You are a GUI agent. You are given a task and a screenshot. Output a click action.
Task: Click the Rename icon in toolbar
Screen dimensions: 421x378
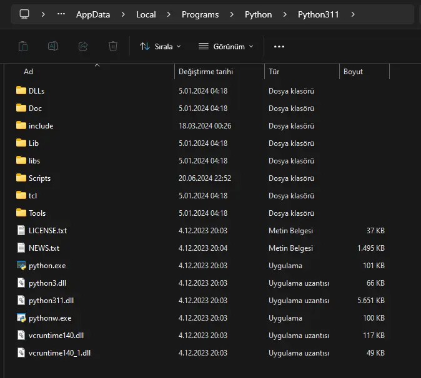pos(53,46)
